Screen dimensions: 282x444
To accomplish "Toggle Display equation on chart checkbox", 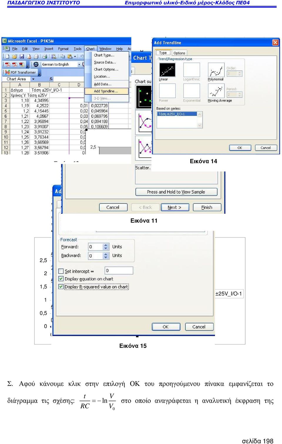I will (61, 279).
